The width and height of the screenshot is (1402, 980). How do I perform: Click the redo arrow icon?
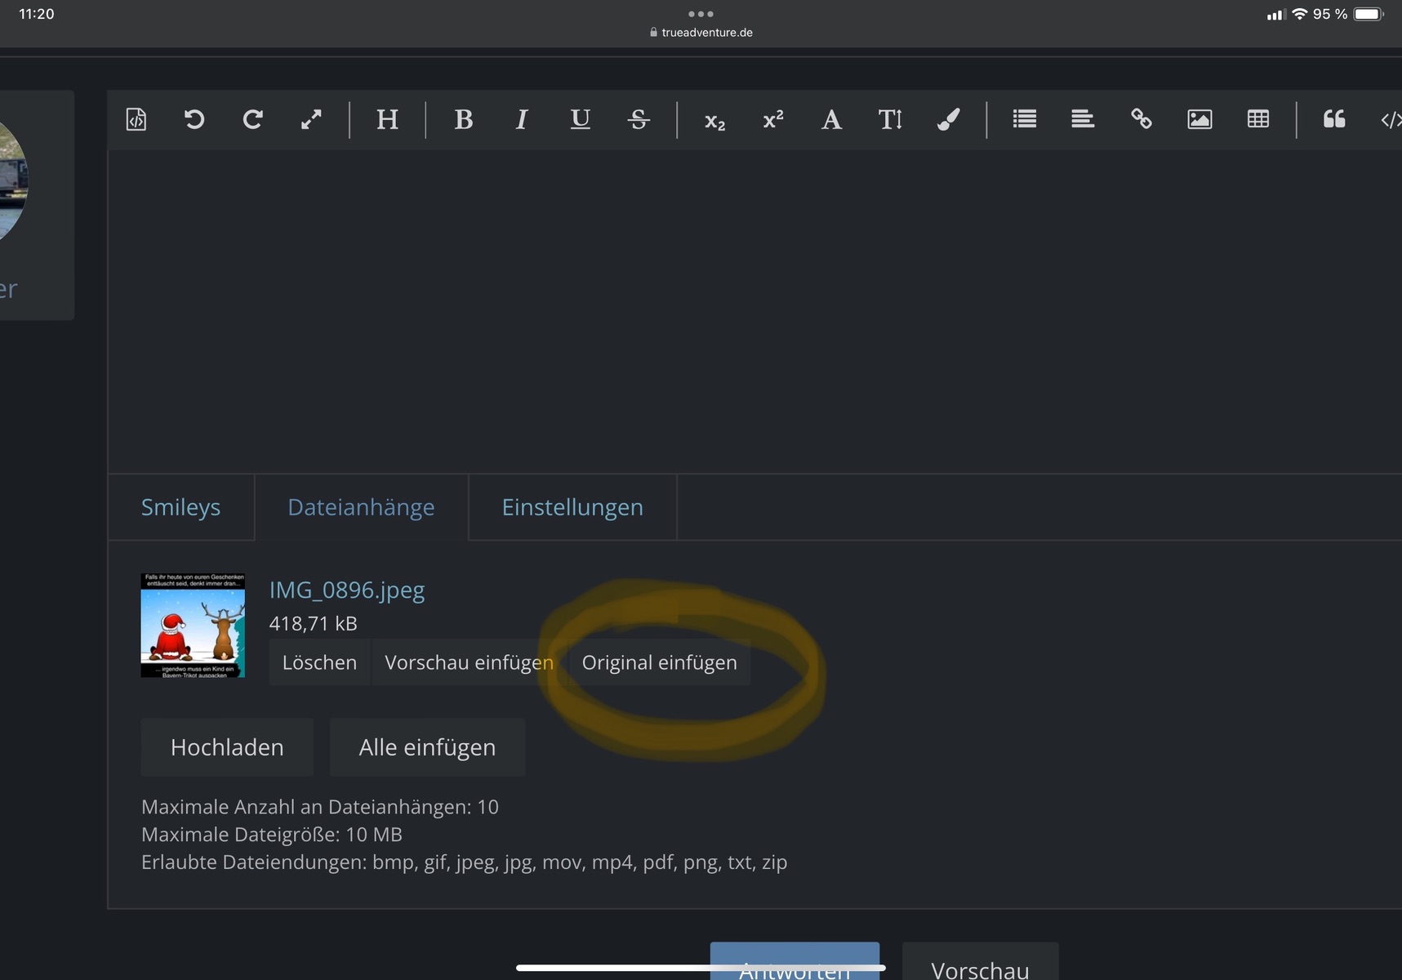[252, 120]
